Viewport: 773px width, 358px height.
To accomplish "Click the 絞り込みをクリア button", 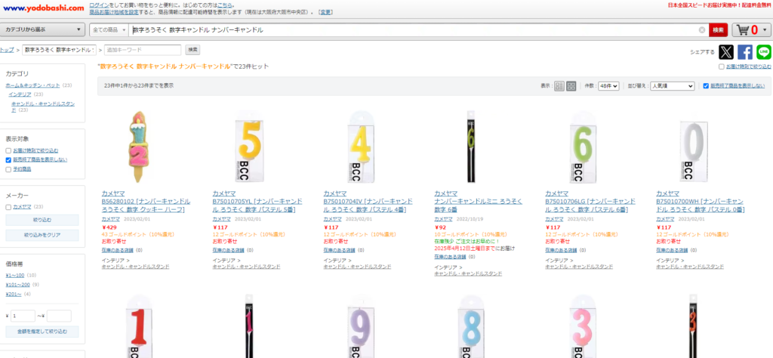I will coord(42,235).
